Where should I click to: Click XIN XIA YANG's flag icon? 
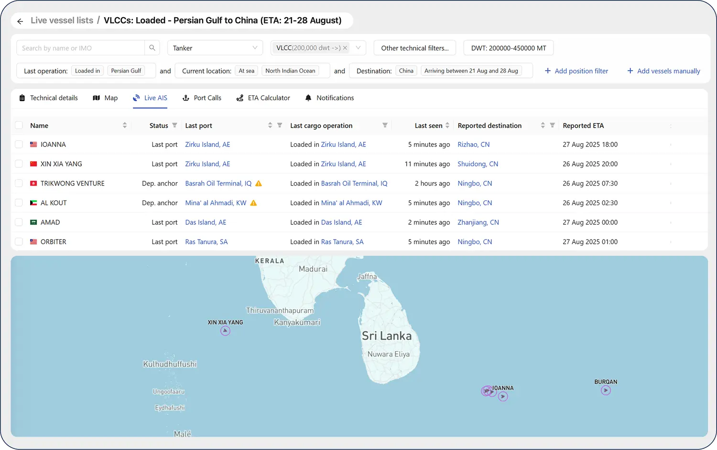33,164
